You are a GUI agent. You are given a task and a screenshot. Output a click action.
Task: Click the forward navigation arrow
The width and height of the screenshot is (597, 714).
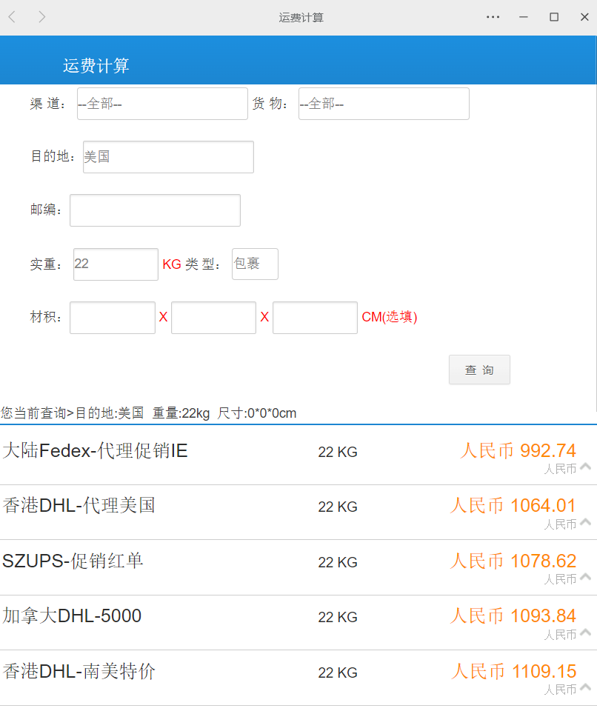pyautogui.click(x=42, y=17)
